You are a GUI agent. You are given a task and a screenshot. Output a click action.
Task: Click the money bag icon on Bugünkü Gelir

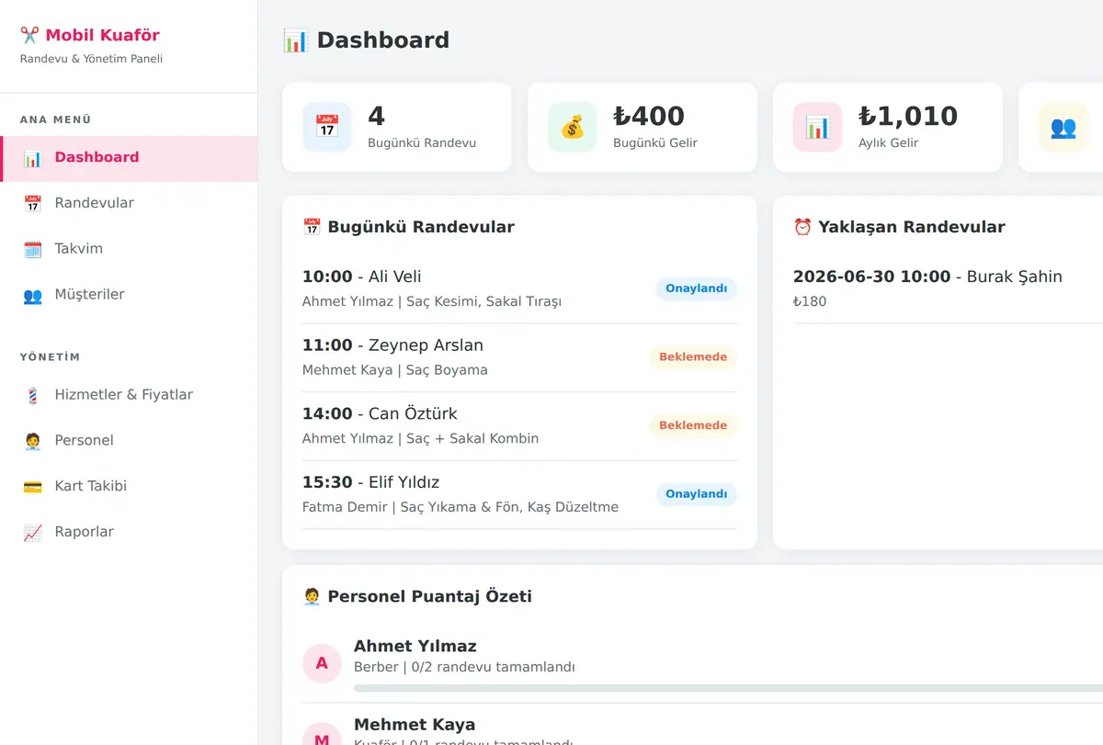click(573, 127)
